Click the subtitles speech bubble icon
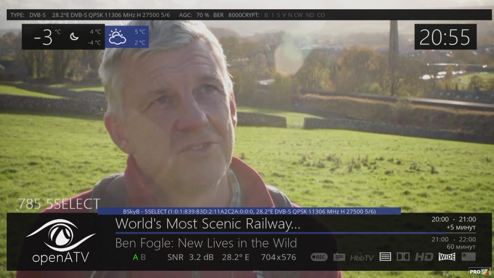 tap(339, 257)
